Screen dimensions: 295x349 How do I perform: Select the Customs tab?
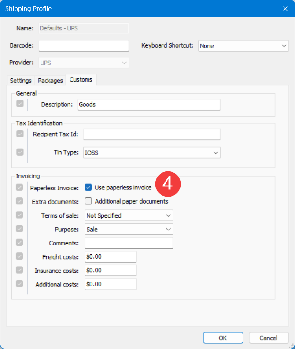click(81, 80)
